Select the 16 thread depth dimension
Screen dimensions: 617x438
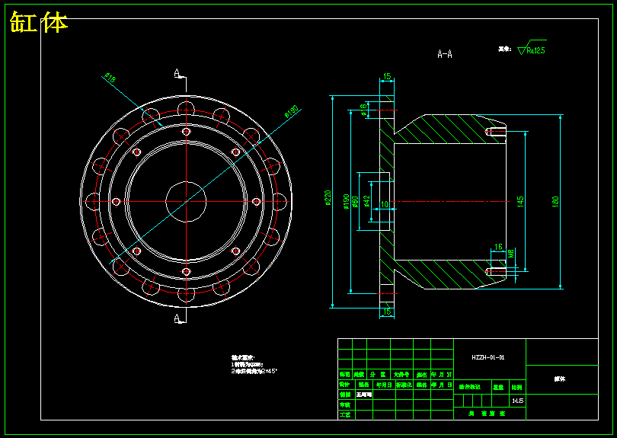tap(498, 247)
